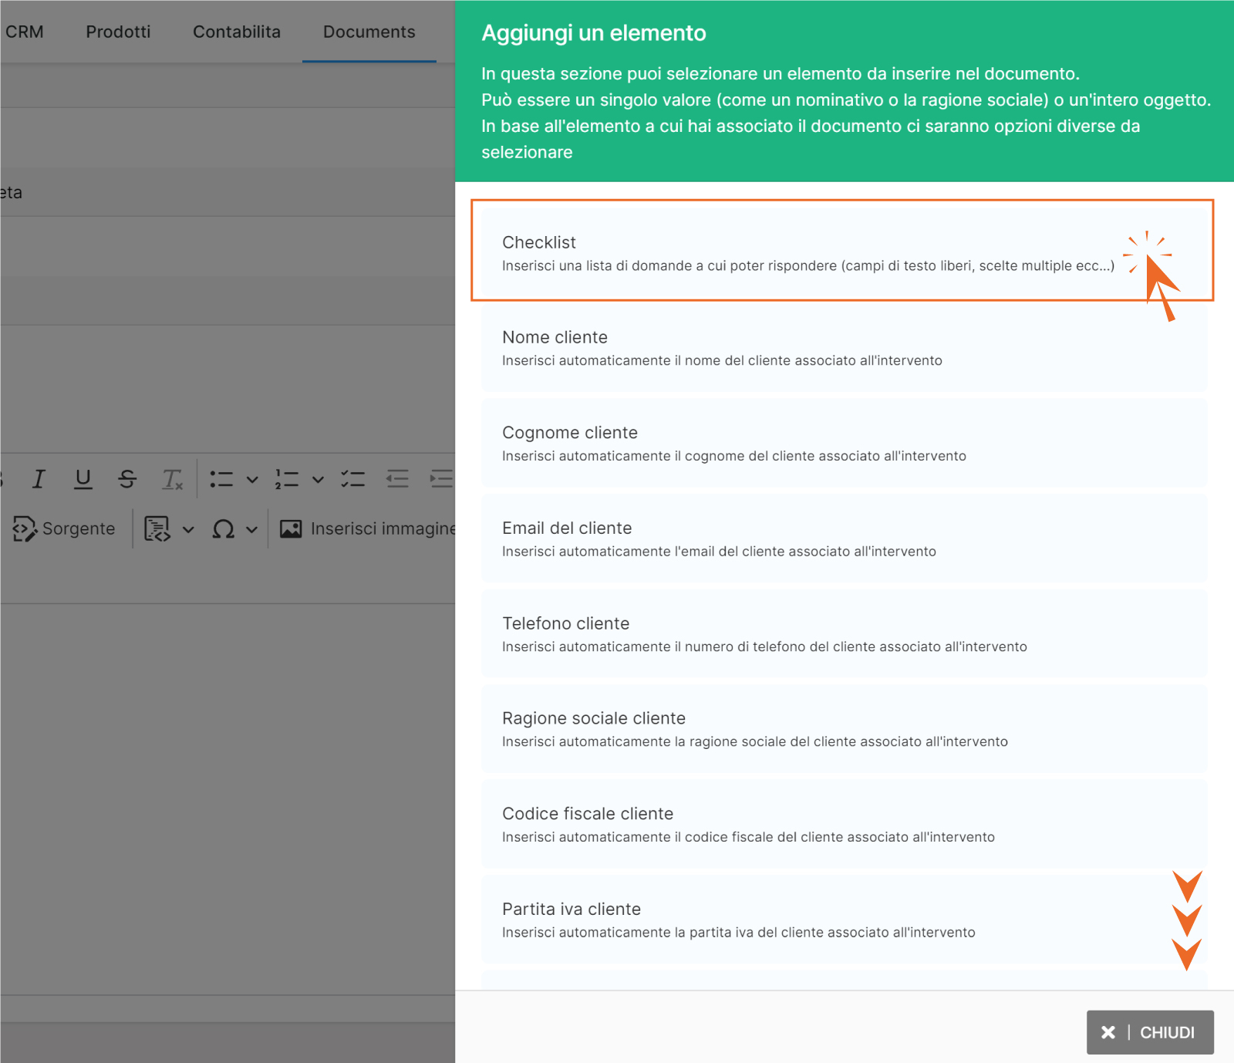
Task: Open the Sorgente source editing mode
Action: 65,529
